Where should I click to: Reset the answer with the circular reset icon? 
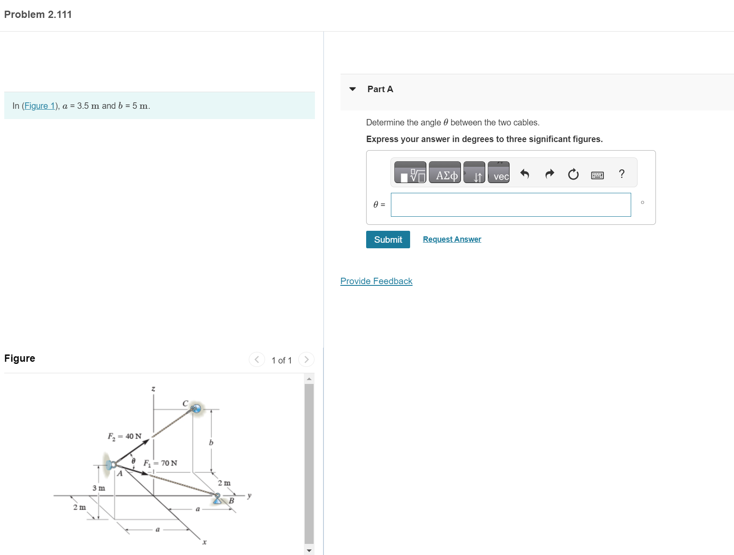coord(573,174)
